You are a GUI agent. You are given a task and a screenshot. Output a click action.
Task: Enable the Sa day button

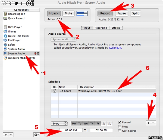(104, 124)
